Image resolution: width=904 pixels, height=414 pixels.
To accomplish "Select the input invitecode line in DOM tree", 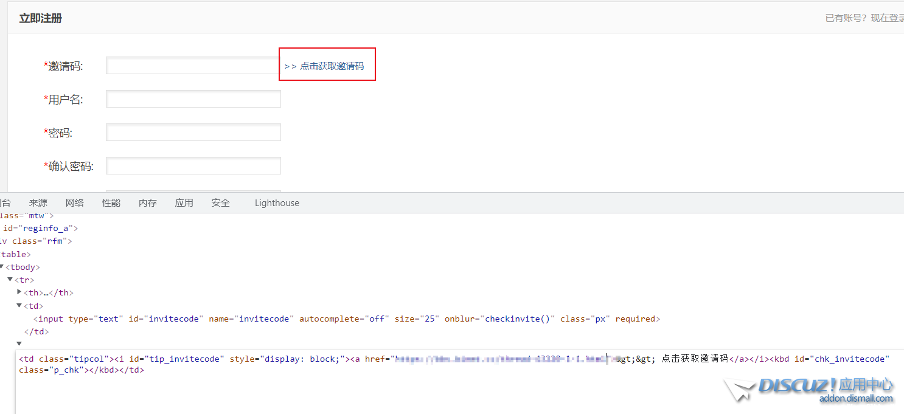I will (x=347, y=319).
